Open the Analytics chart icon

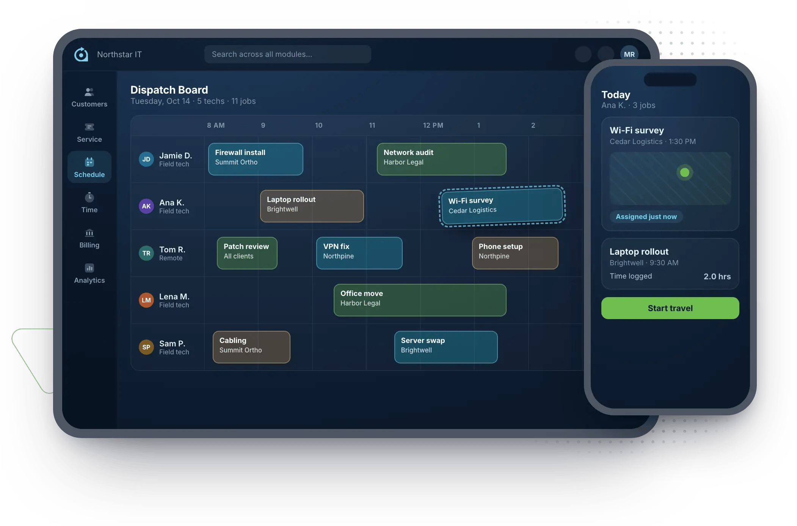tap(89, 268)
